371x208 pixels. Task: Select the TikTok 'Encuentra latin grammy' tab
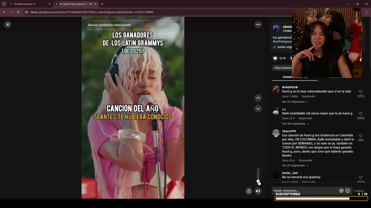[74, 4]
